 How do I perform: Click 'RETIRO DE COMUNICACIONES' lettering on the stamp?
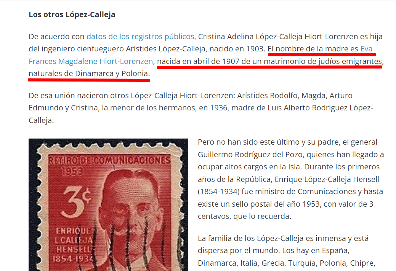pos(109,161)
